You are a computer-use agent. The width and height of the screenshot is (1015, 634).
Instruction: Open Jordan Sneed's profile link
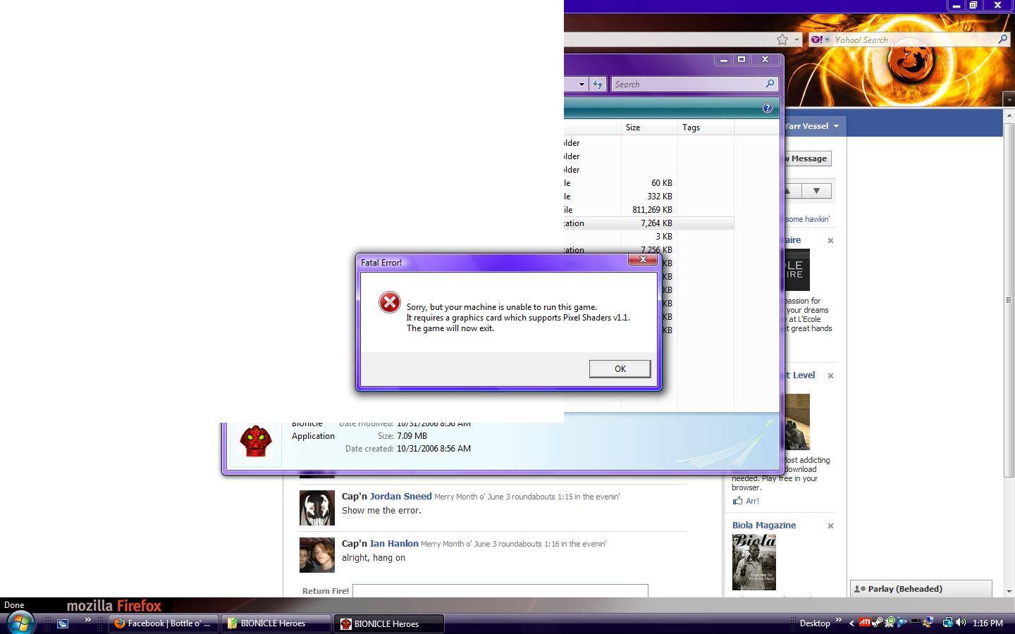[400, 496]
